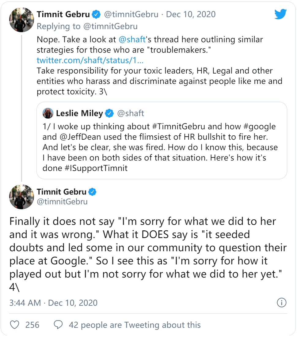Open Leslie Miley's name in quoted tweet
Viewport: 297px width, 337px height.
pyautogui.click(x=79, y=113)
